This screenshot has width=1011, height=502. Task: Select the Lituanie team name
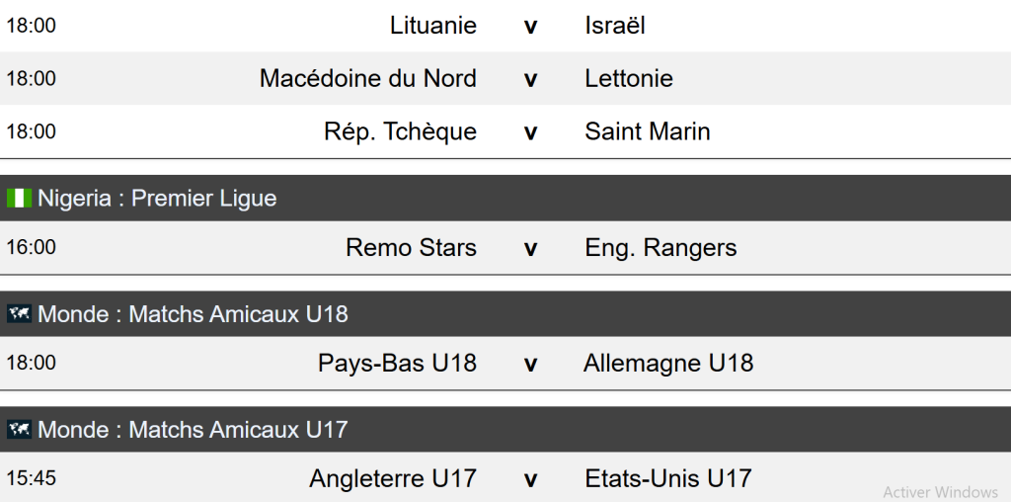pos(433,26)
